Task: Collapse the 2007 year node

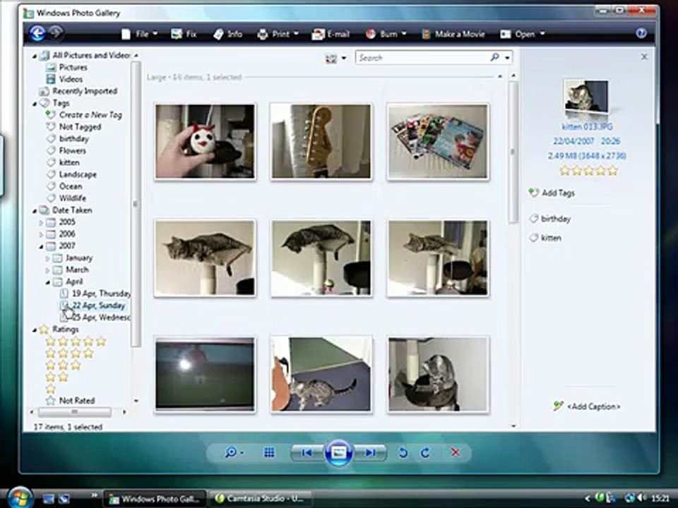Action: [41, 247]
